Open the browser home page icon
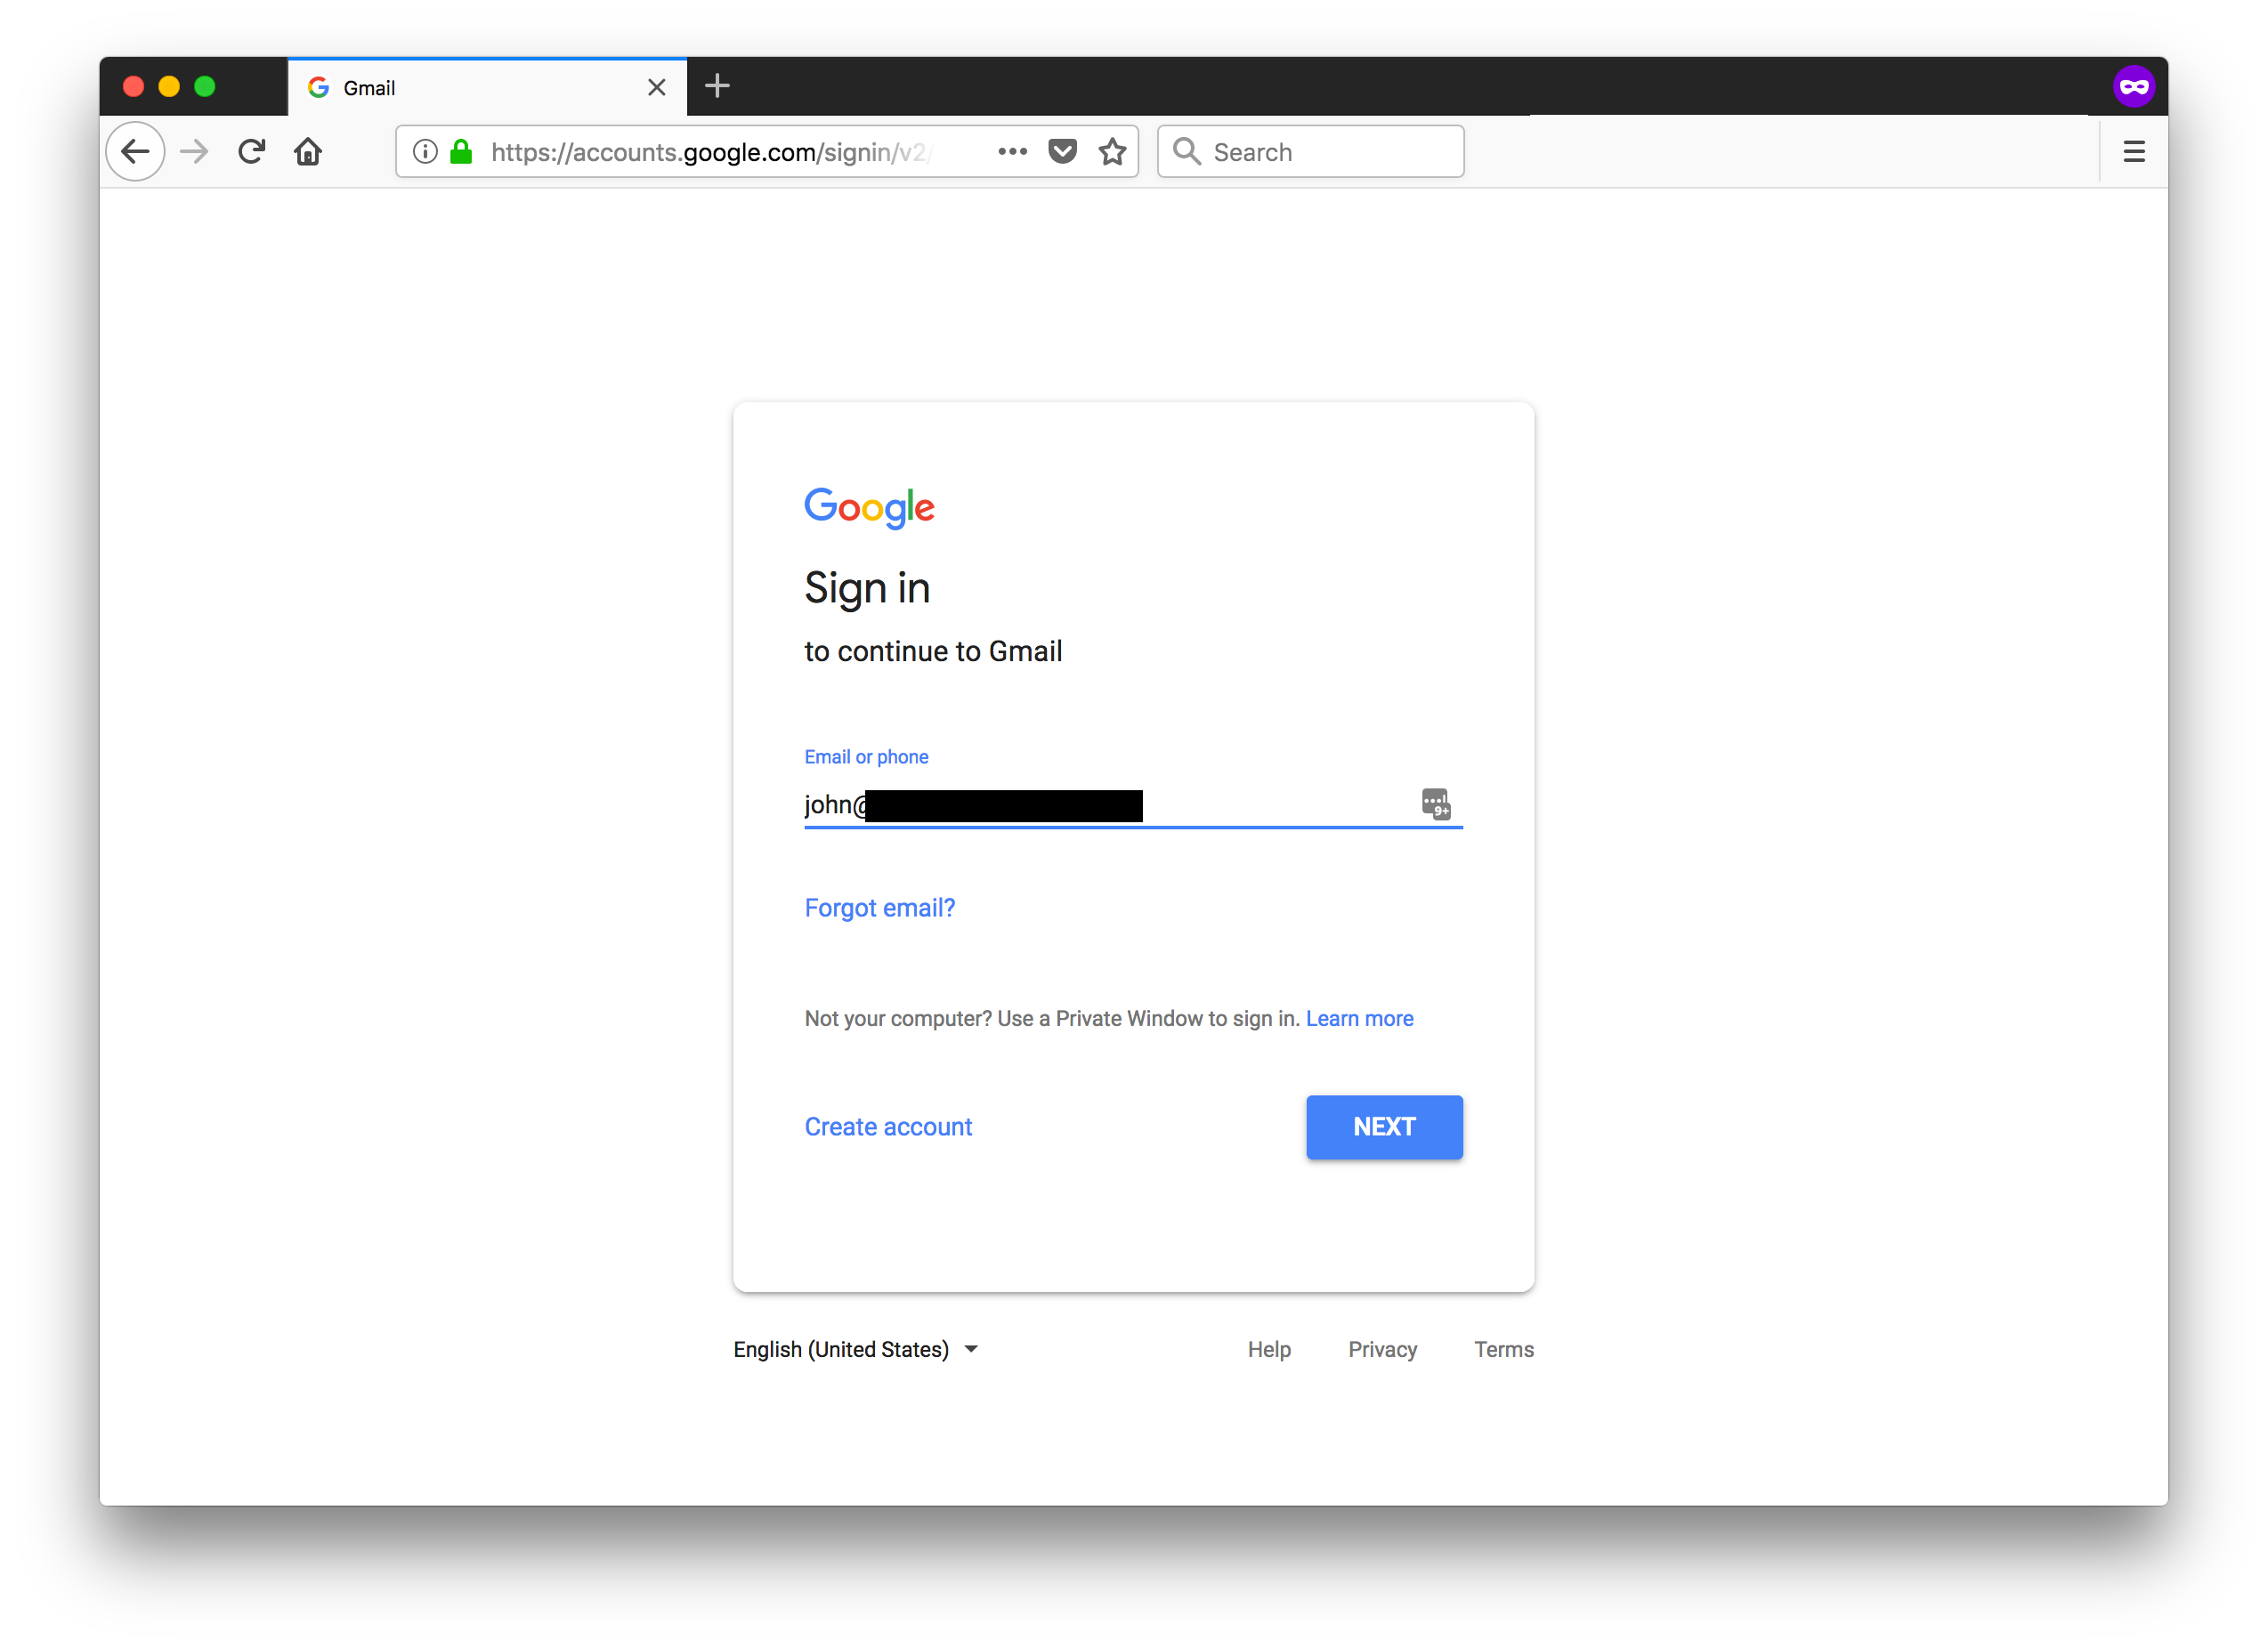Screen dimensions: 2268x1648 (x=308, y=152)
